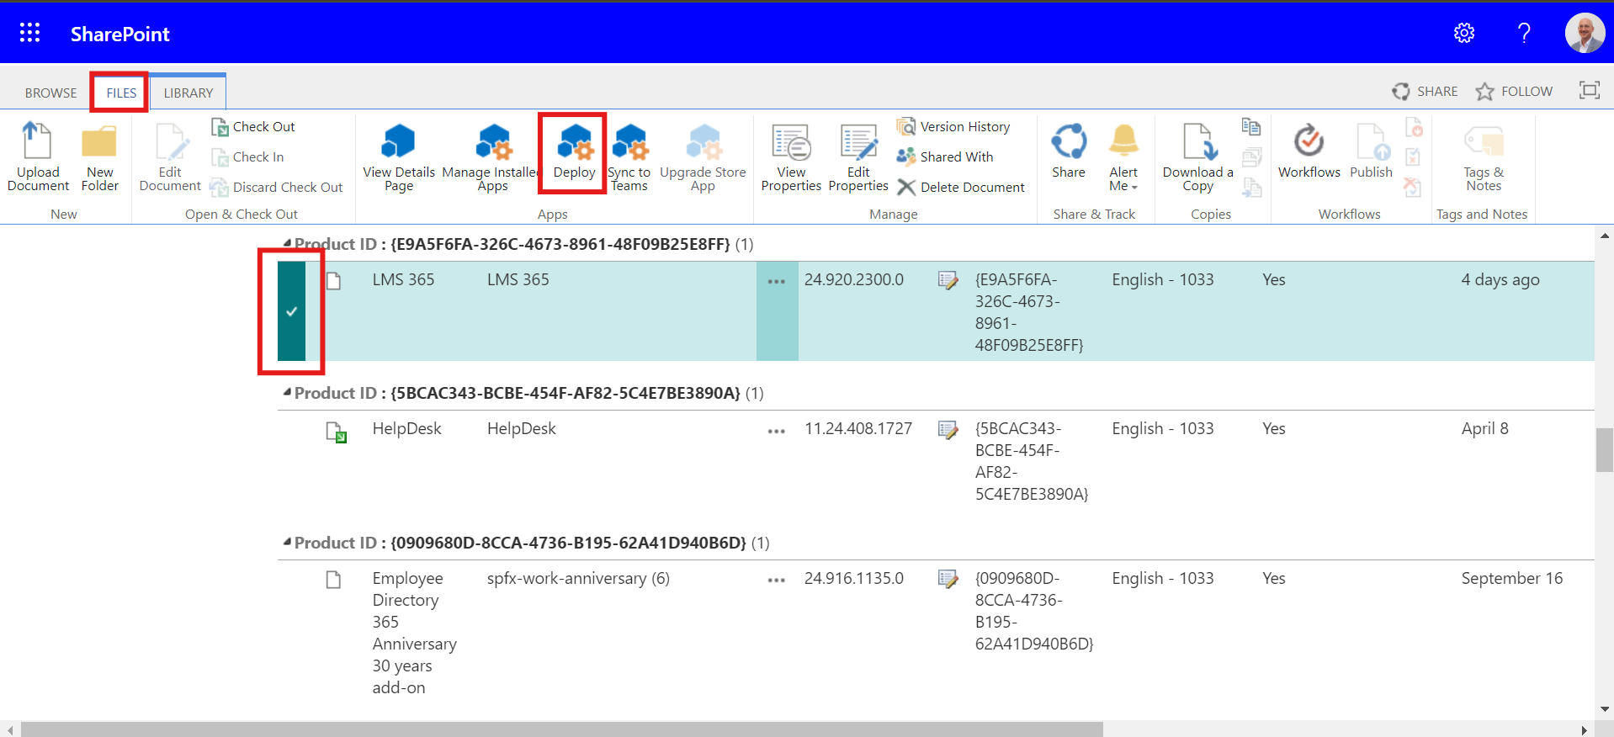The image size is (1614, 737).
Task: Click the SharePoint title link
Action: (119, 34)
